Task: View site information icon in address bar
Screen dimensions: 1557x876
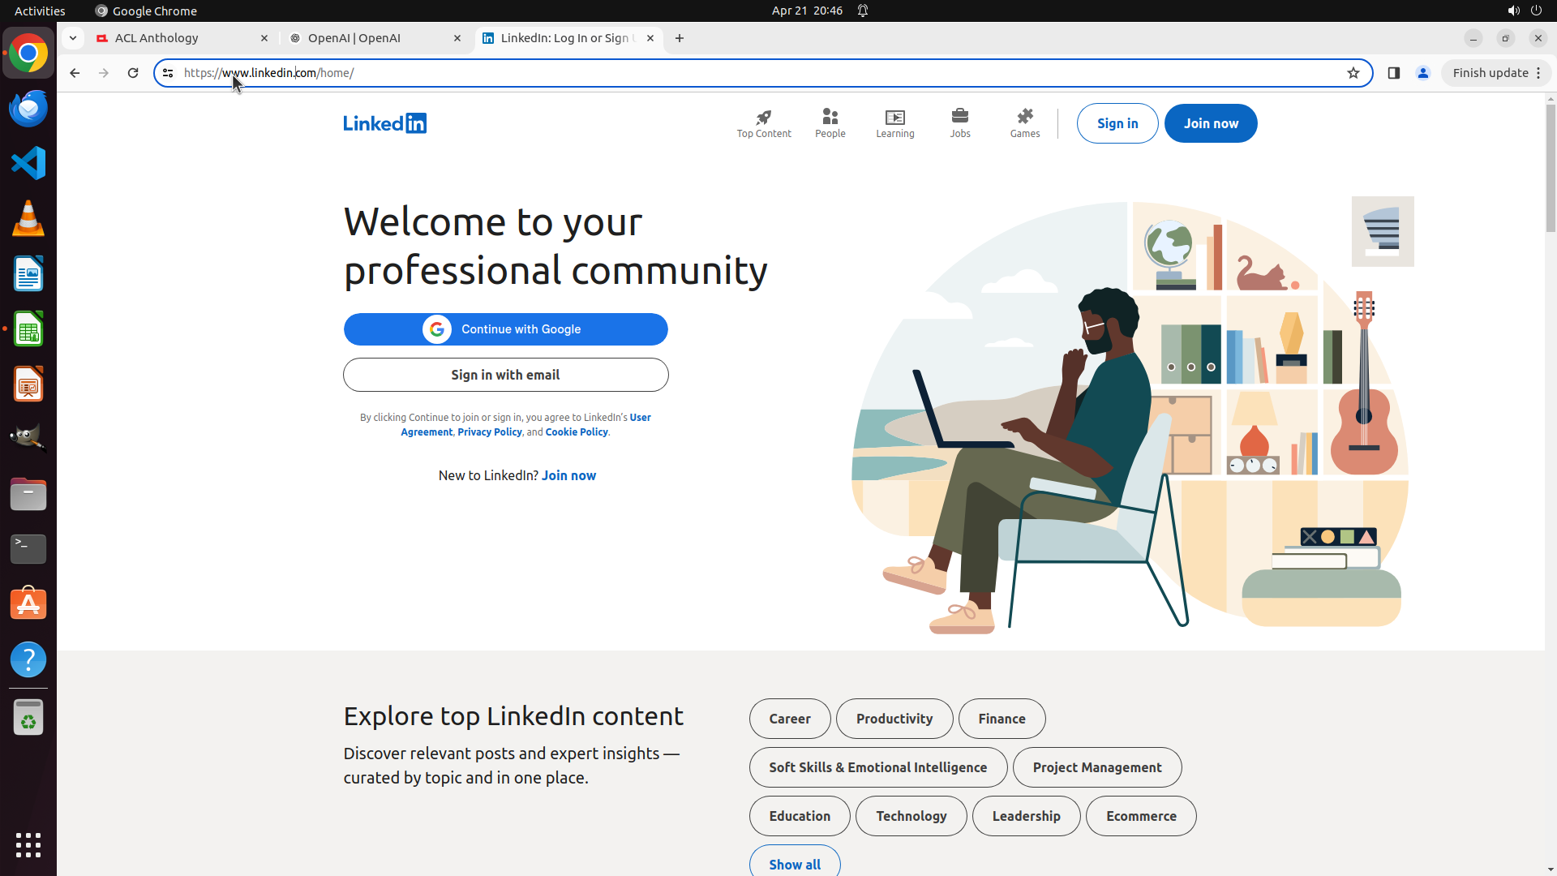Action: pos(168,73)
